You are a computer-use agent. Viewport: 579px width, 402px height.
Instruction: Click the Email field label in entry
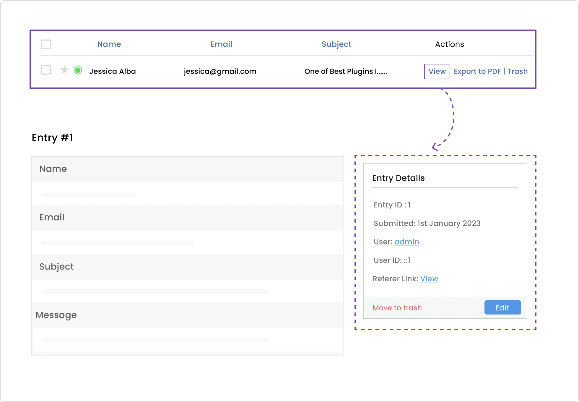[52, 217]
